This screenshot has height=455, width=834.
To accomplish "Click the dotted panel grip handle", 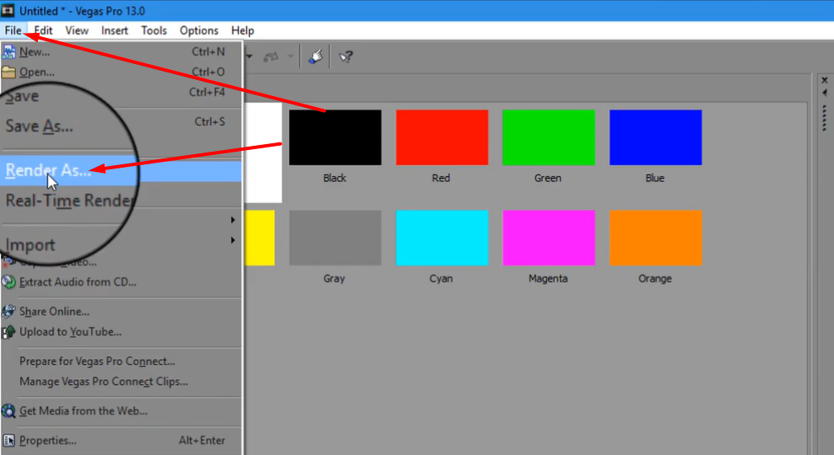I will tap(825, 117).
